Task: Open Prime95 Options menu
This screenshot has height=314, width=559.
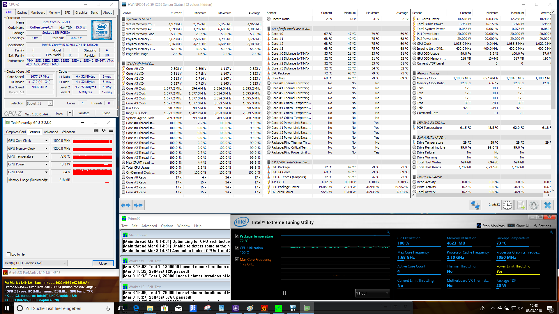Action: coord(167,226)
